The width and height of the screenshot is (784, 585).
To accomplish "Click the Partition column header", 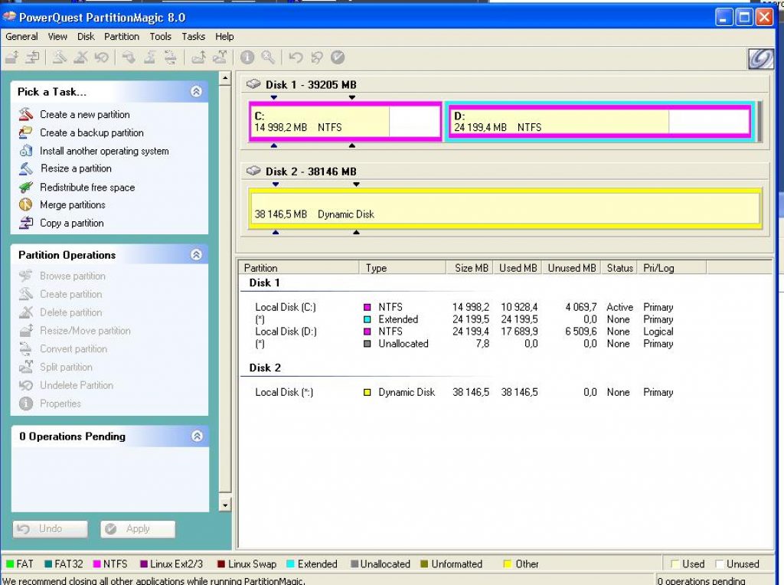I will (299, 268).
